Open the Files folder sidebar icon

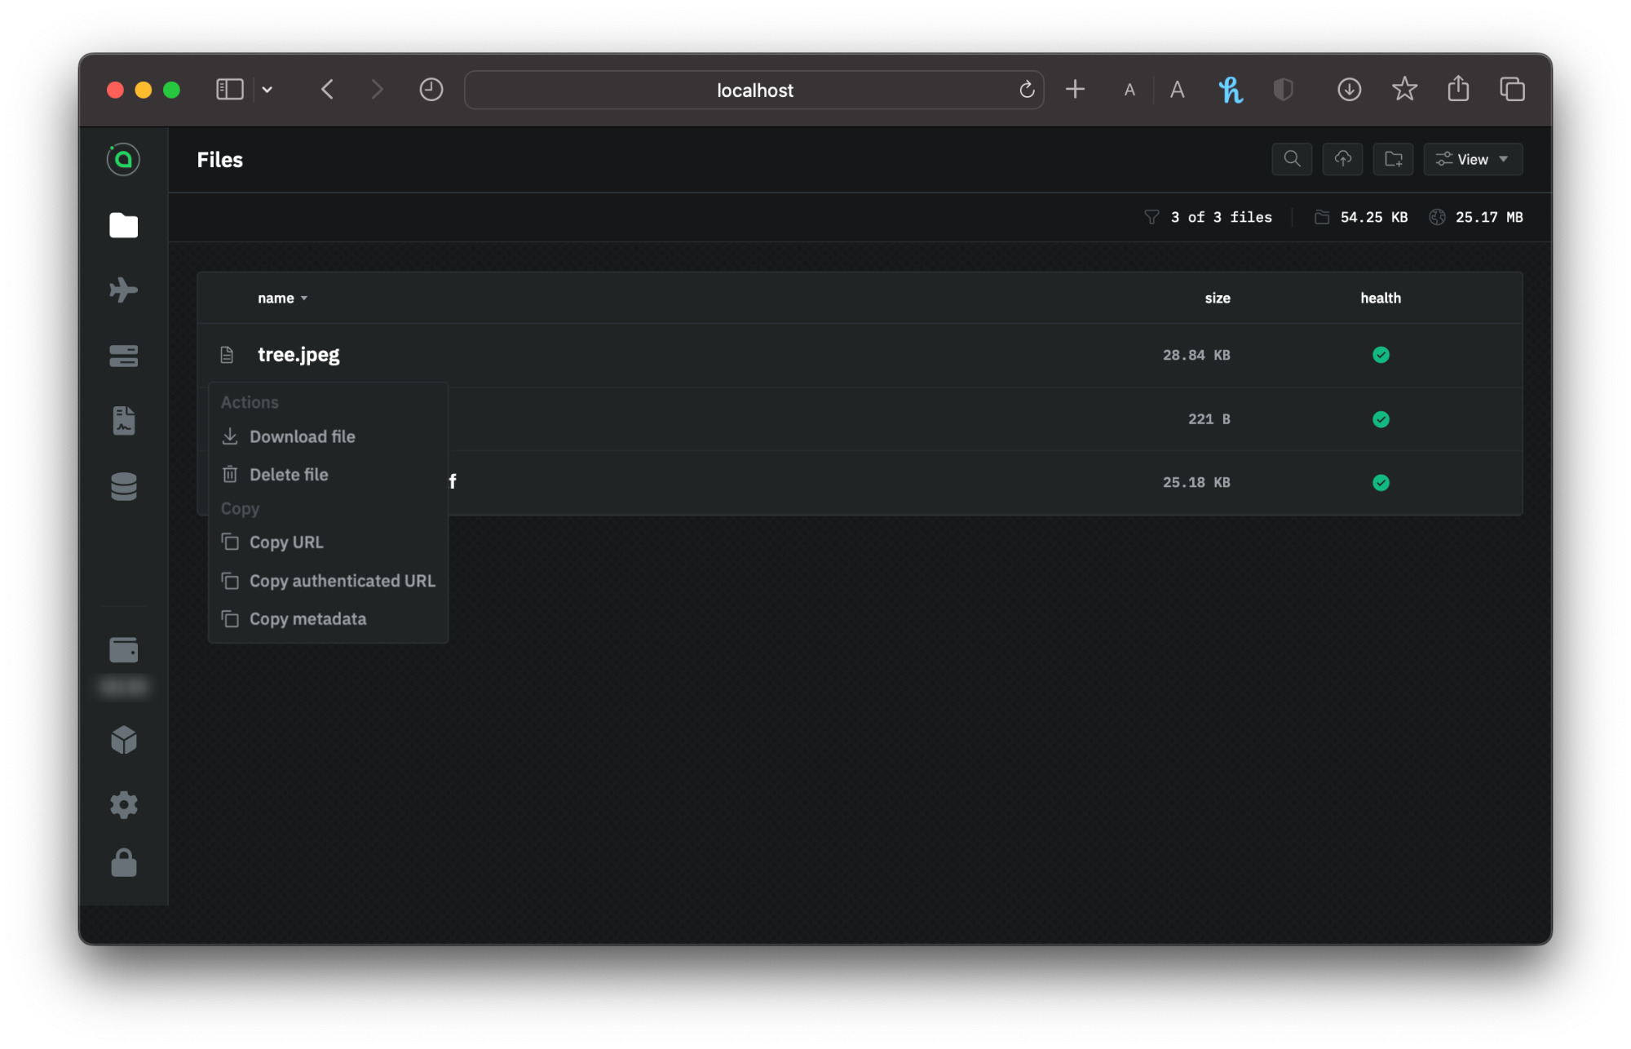pos(123,225)
